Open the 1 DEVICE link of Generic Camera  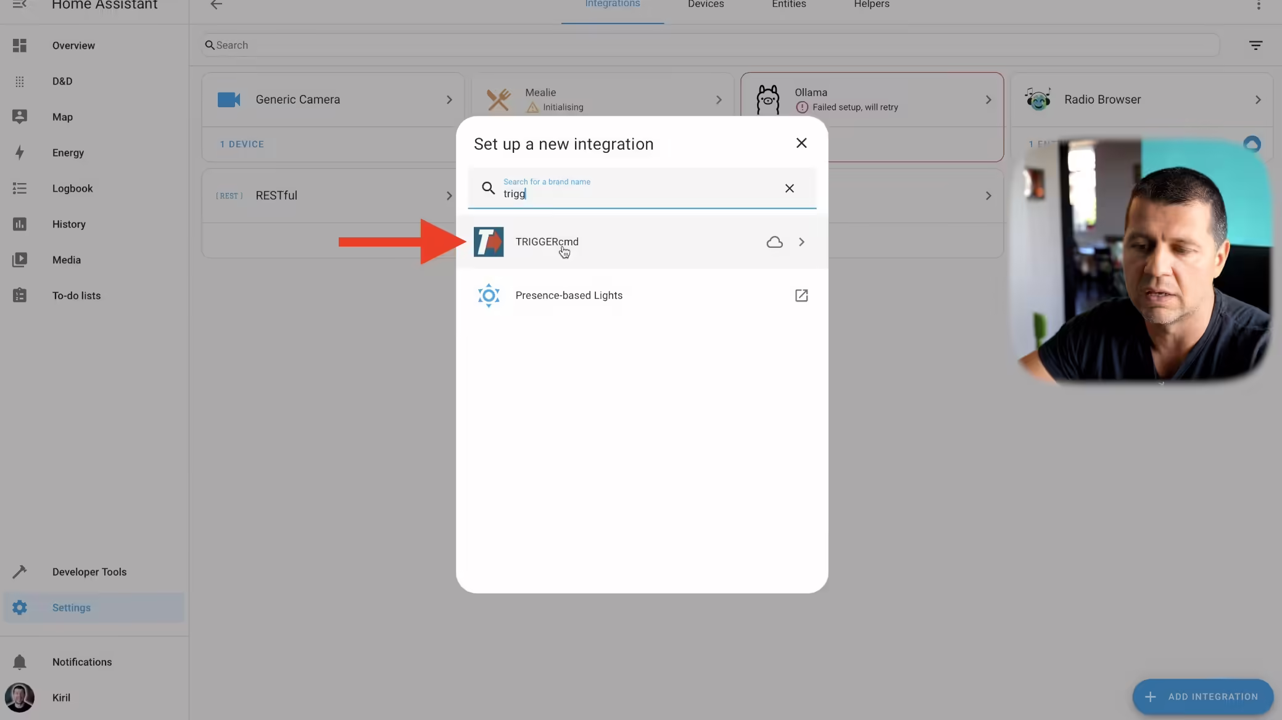[x=242, y=144]
